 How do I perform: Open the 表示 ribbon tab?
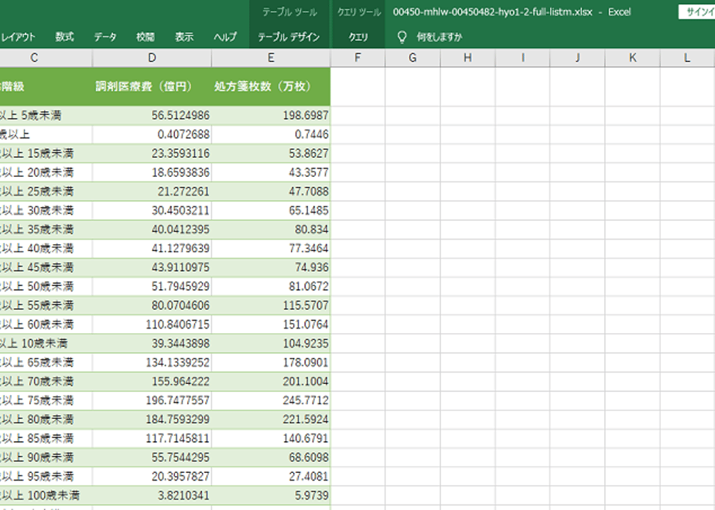click(184, 37)
